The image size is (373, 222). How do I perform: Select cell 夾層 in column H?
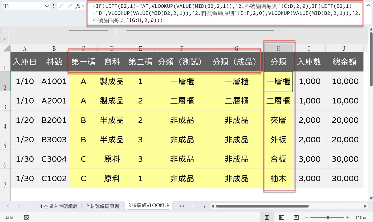(x=278, y=120)
